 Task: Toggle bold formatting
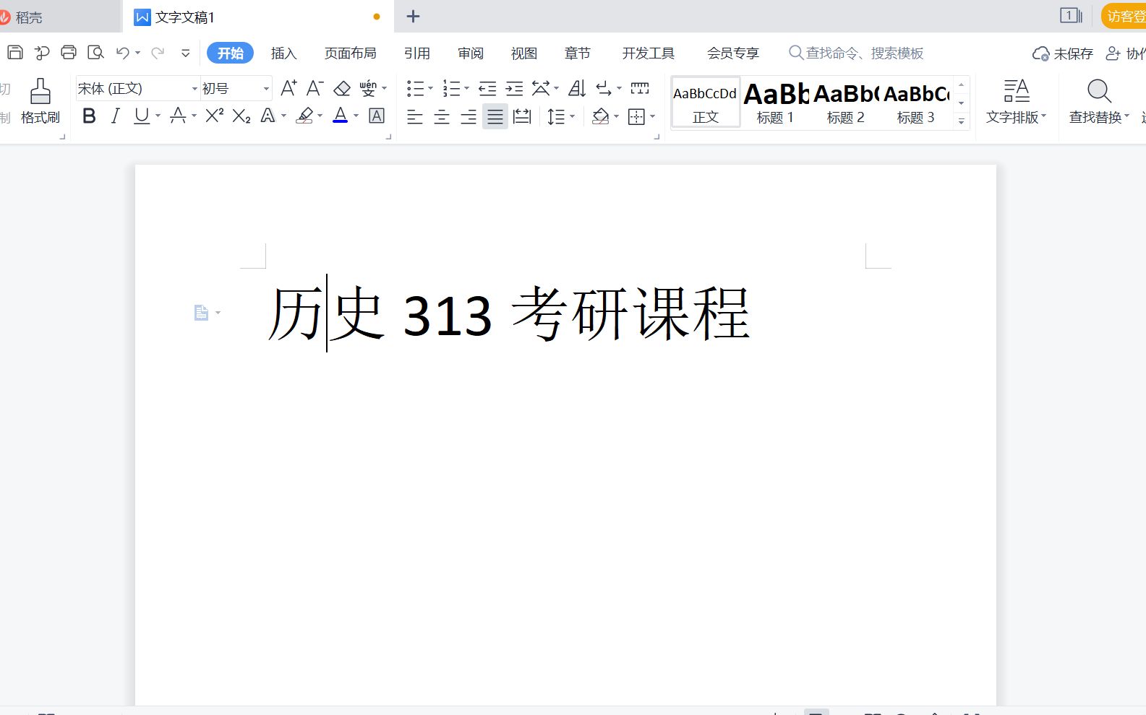pos(89,116)
